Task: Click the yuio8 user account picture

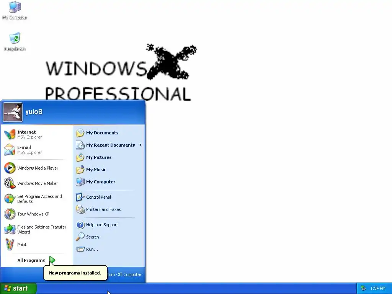Action: pyautogui.click(x=13, y=112)
